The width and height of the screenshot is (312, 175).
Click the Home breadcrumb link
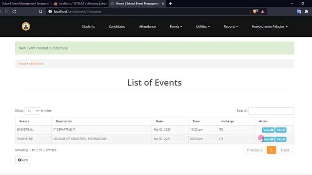[23, 64]
